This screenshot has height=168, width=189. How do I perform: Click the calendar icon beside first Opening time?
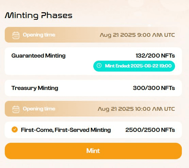tap(16, 35)
